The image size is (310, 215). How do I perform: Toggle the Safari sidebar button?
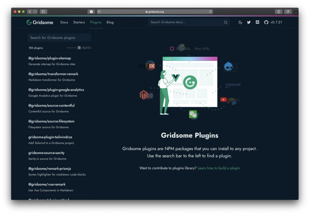point(44,12)
